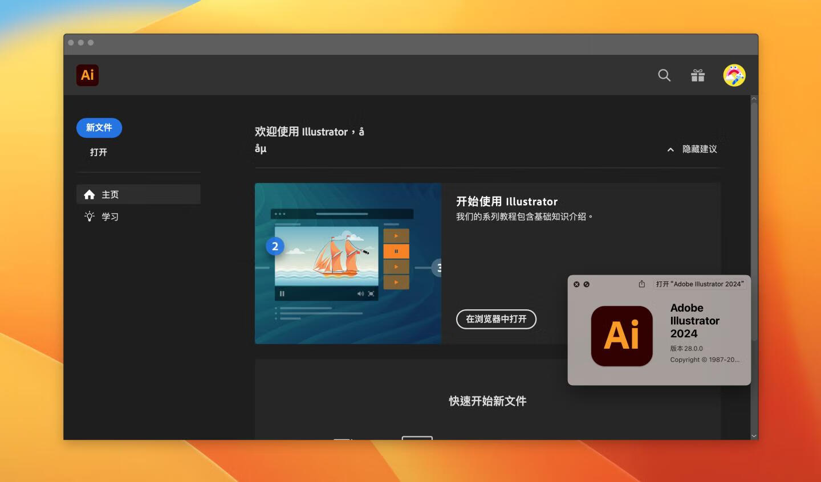The width and height of the screenshot is (821, 482).
Task: Click 打开 "Adobe Illustrator 2024" button
Action: coord(700,284)
